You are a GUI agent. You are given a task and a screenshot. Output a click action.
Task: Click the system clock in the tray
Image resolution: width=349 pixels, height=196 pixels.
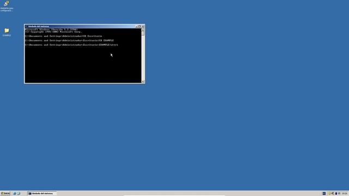(x=345, y=194)
